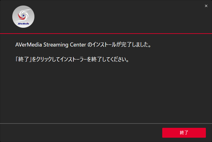This screenshot has width=212, height=142.
Task: Click the installation complete message line
Action: point(83,45)
